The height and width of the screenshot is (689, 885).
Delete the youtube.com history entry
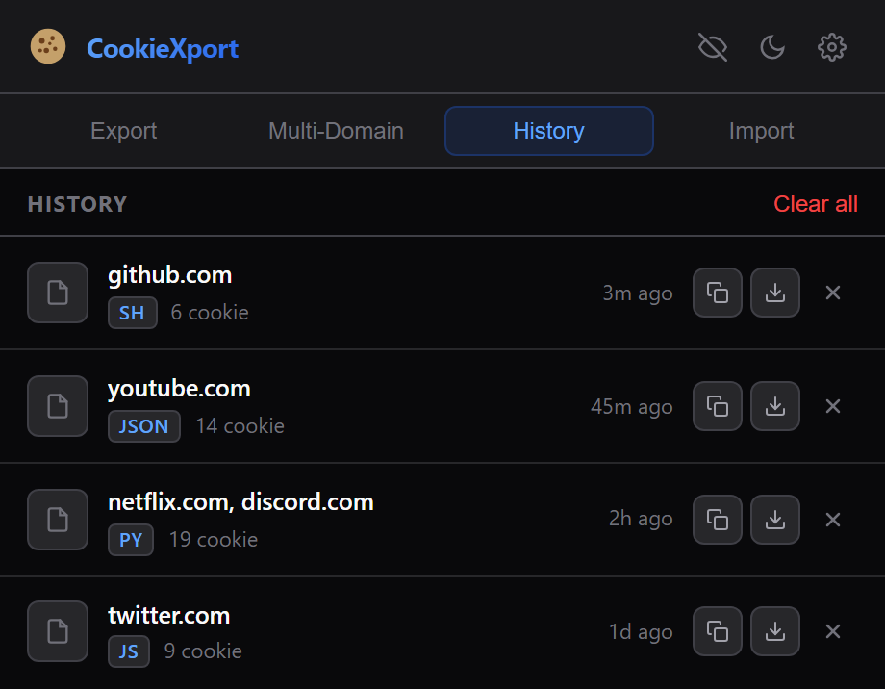(x=833, y=406)
